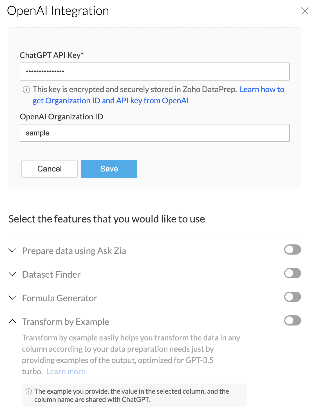Screen dimensions: 314x419
Task: Click info icon in ChatGPT sharing notice
Action: click(x=28, y=391)
